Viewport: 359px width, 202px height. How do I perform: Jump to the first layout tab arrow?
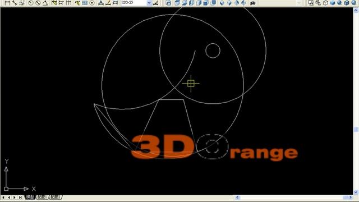coord(3,197)
